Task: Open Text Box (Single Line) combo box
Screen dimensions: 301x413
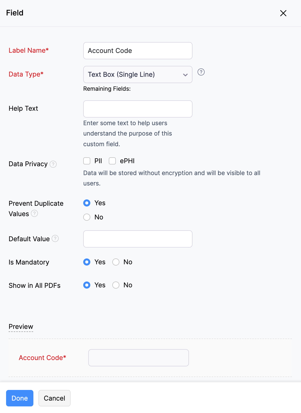Action: 138,74
